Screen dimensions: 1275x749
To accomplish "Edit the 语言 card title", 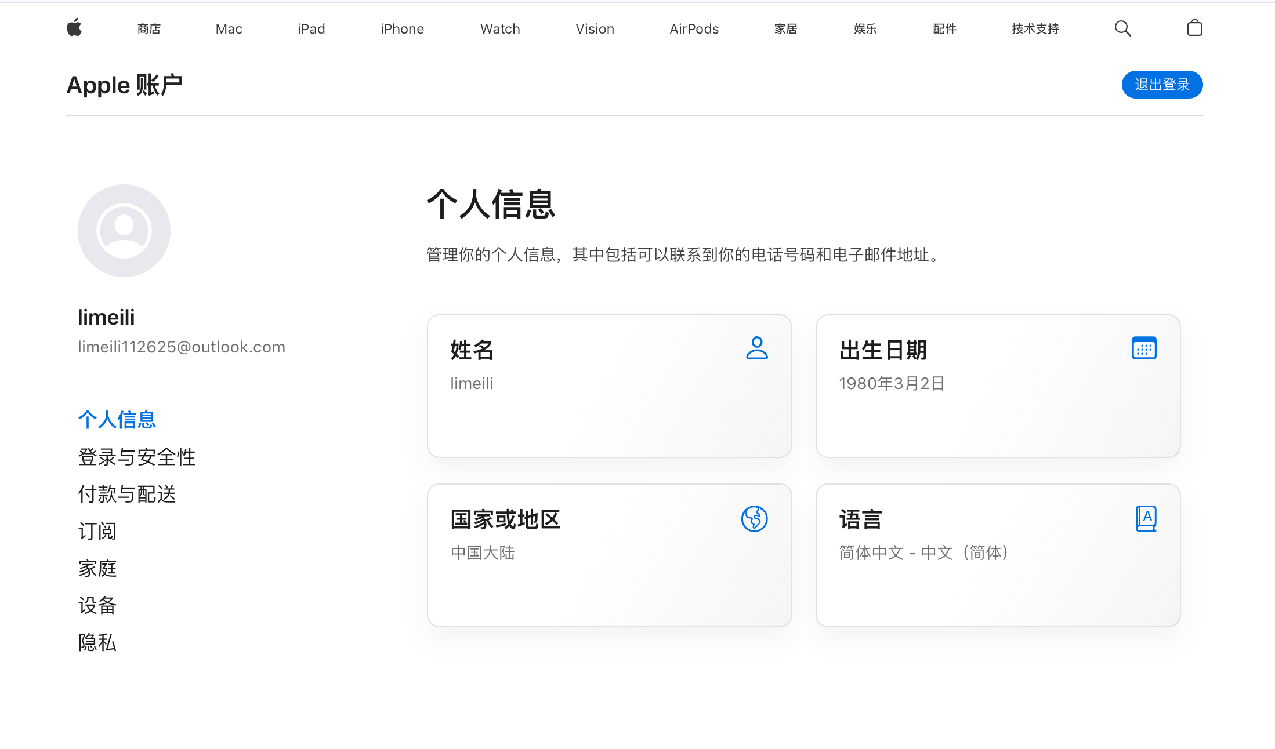I will tap(861, 519).
